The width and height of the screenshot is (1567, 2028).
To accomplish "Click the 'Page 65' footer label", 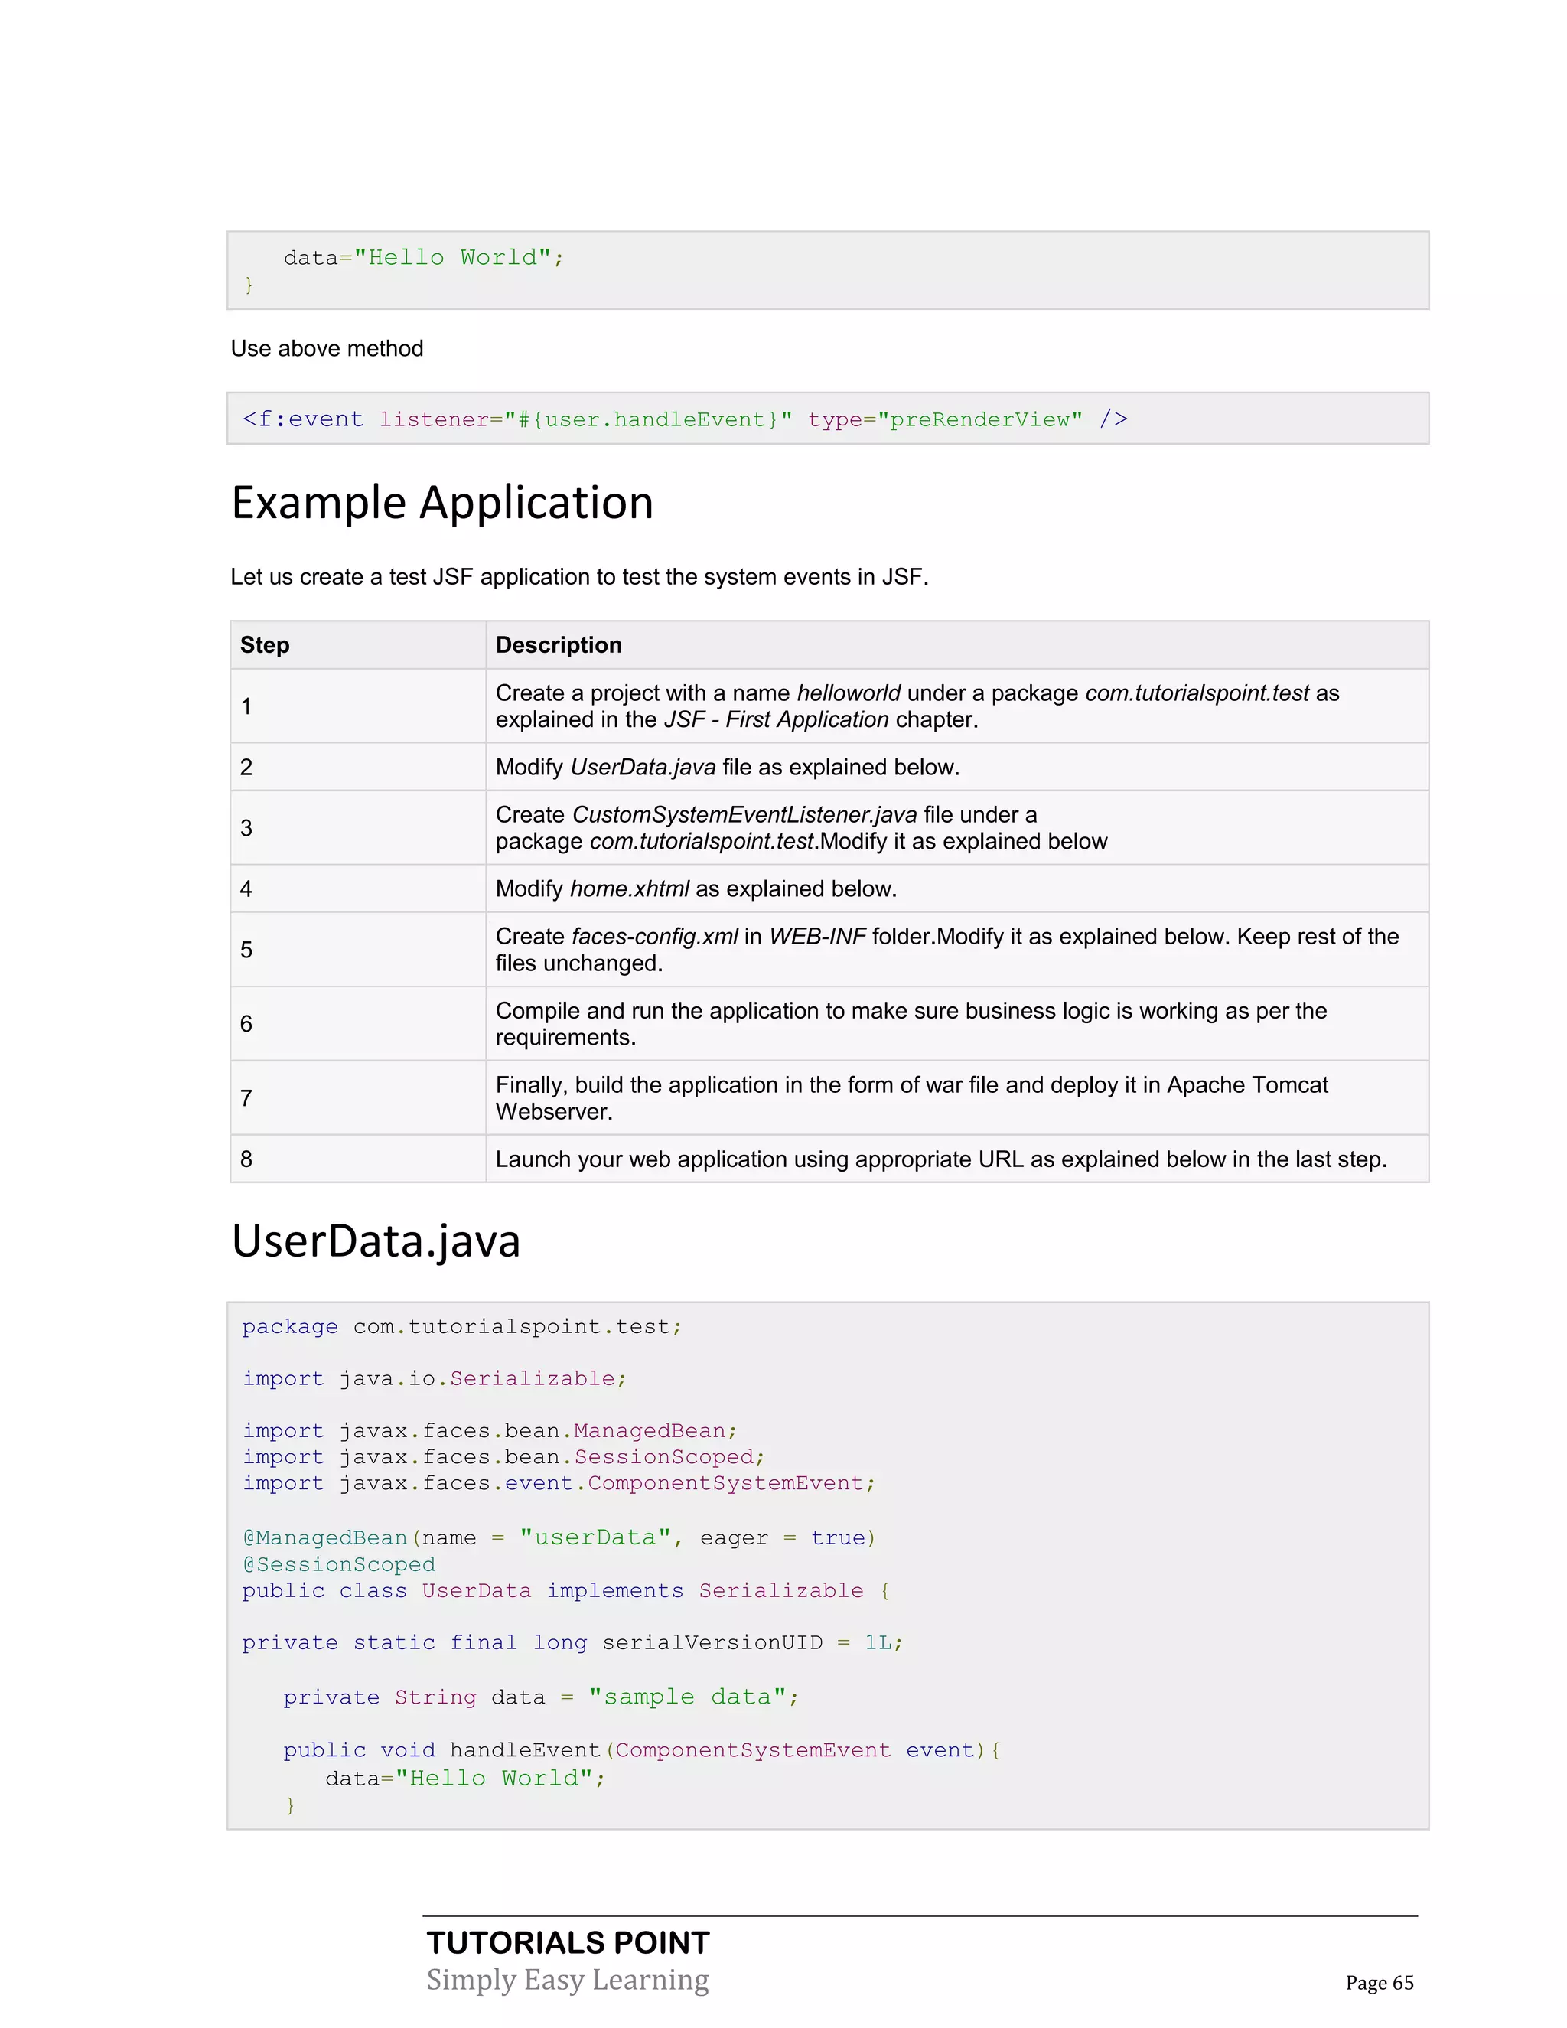I will coord(1379,1983).
